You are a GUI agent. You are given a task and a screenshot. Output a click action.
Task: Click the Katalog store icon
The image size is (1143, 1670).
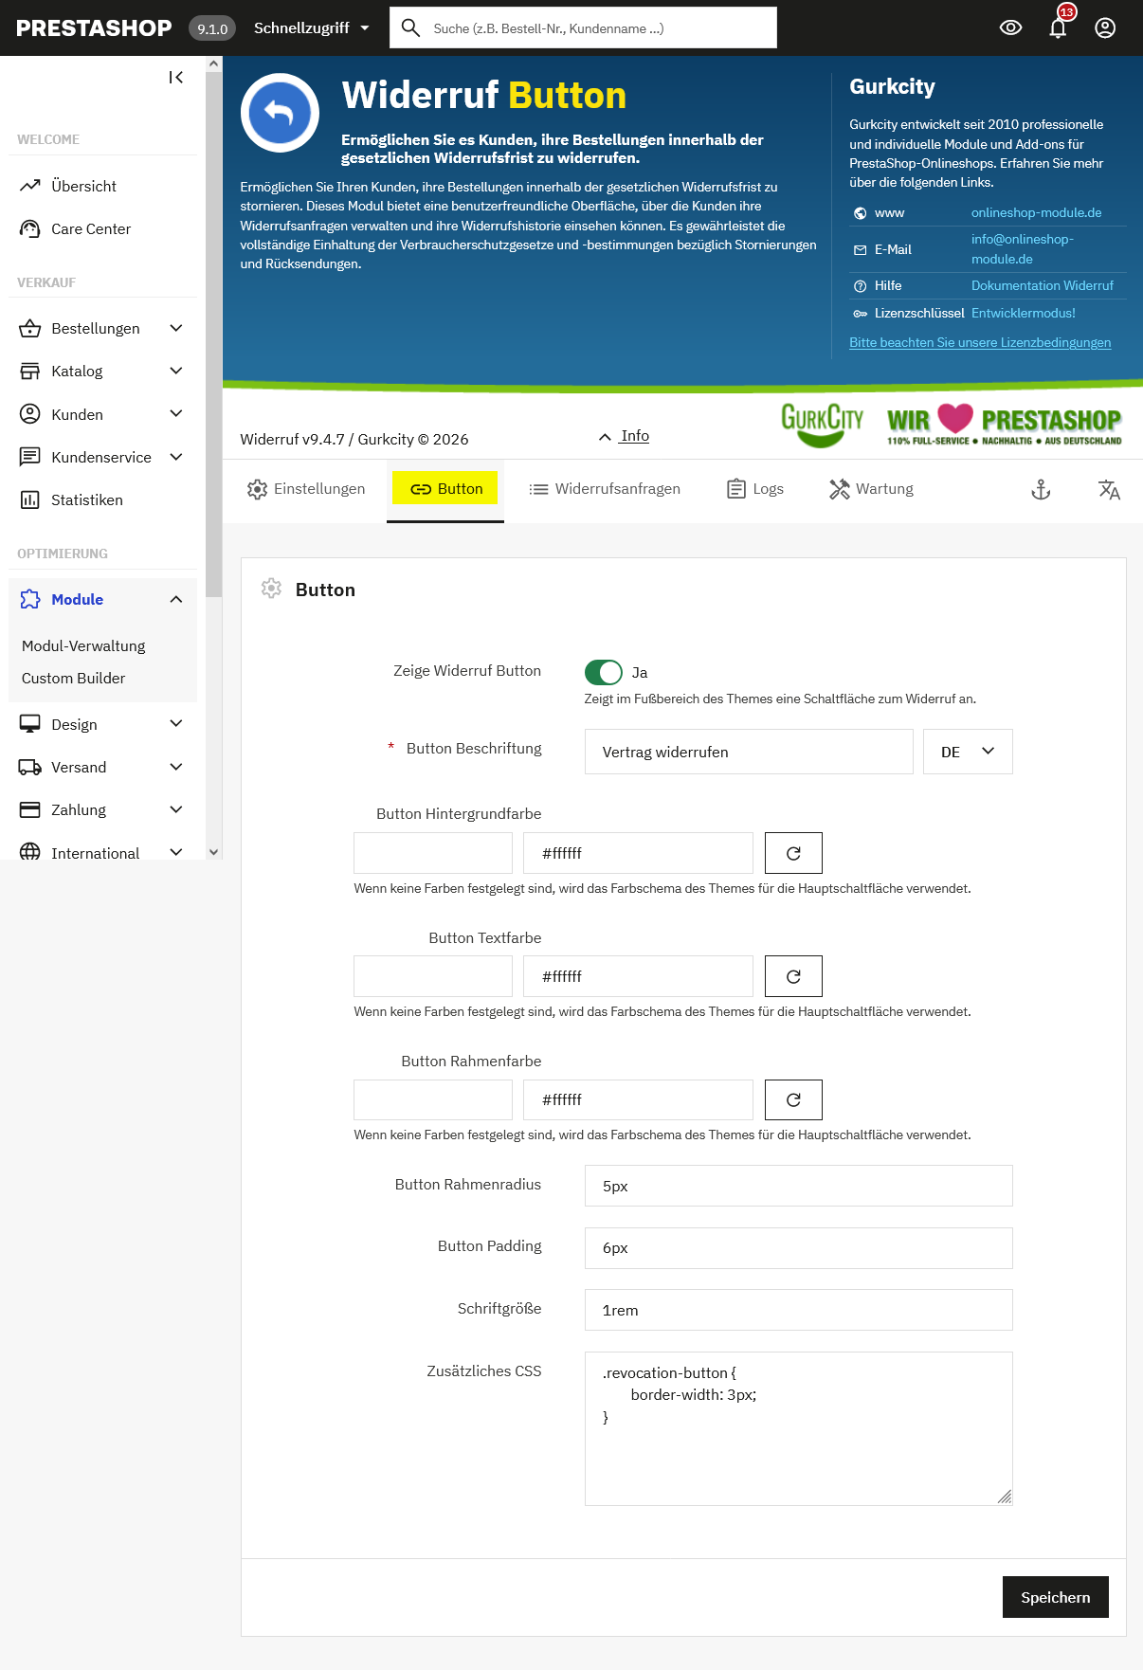coord(30,371)
